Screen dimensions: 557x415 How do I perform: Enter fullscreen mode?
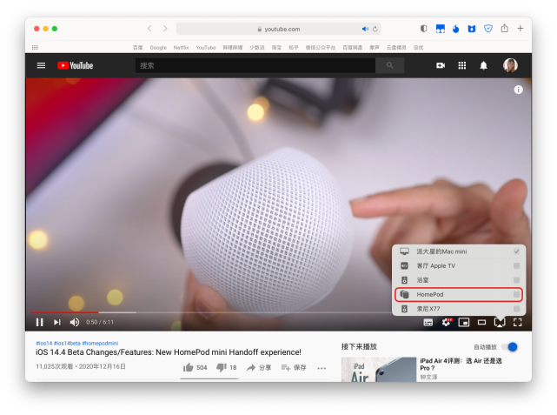(518, 322)
